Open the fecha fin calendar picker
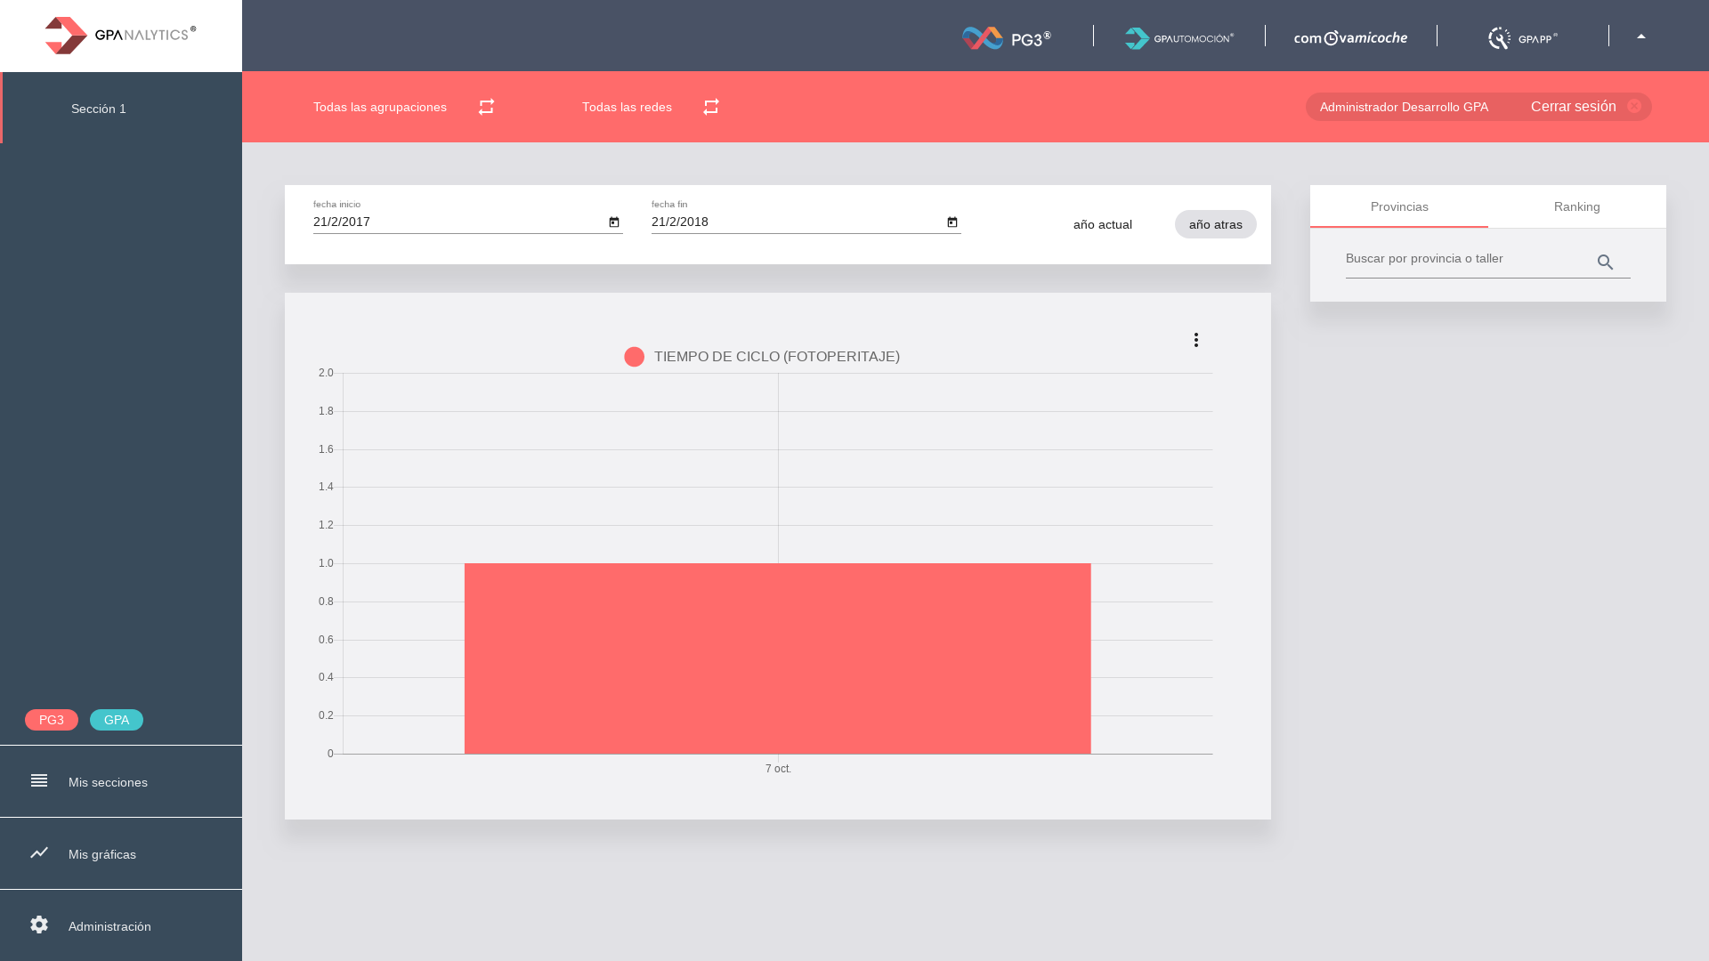This screenshot has width=1709, height=961. [952, 222]
